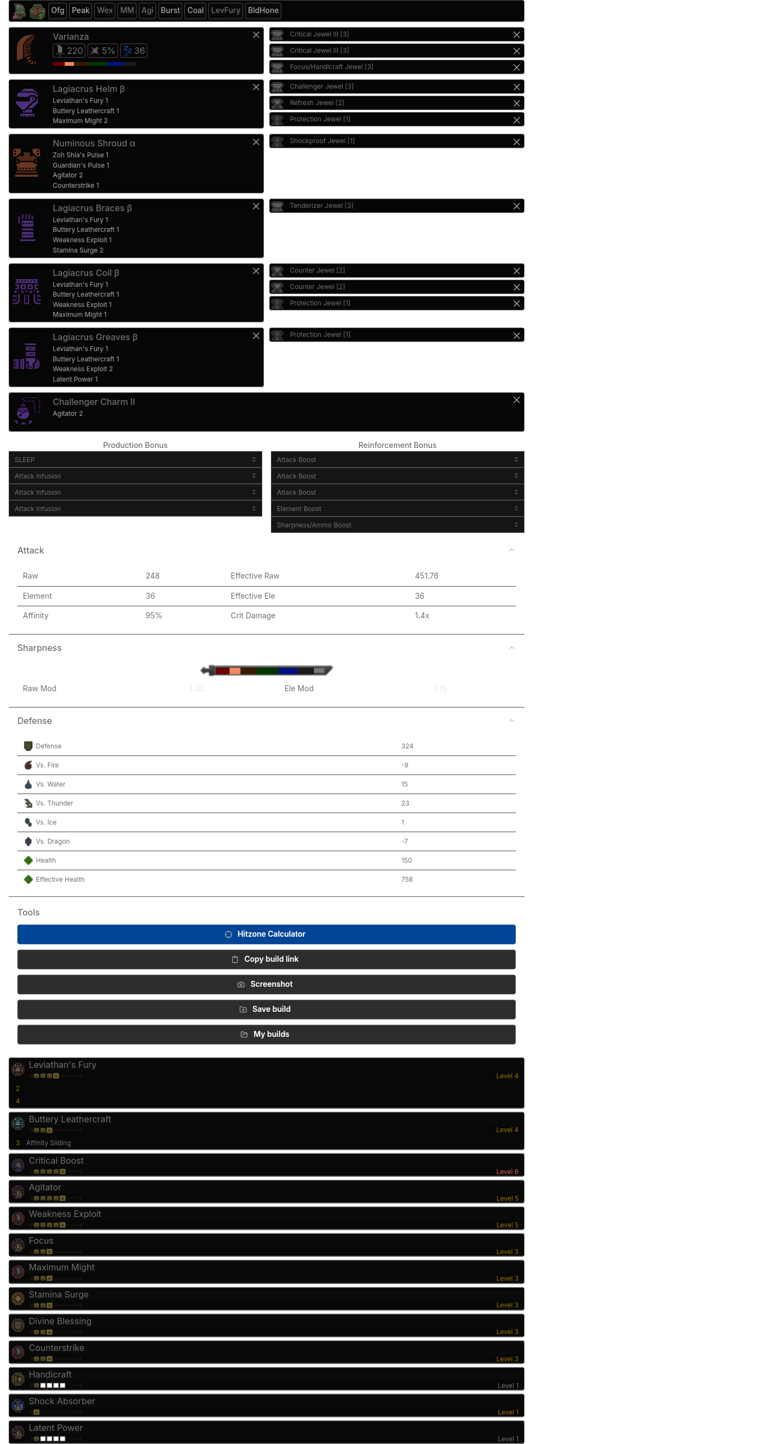Click Copy build link button
This screenshot has height=1444, width=766.
pyautogui.click(x=266, y=959)
